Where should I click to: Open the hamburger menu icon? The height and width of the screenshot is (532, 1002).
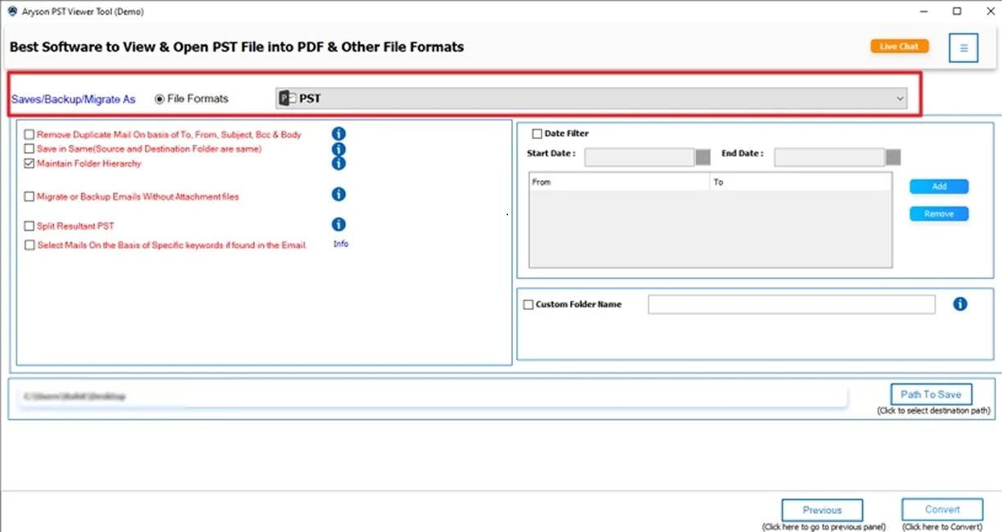coord(963,48)
